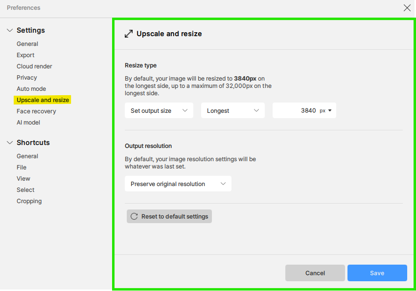Click the Upscale and resize arrow icon
The width and height of the screenshot is (416, 291).
point(129,34)
